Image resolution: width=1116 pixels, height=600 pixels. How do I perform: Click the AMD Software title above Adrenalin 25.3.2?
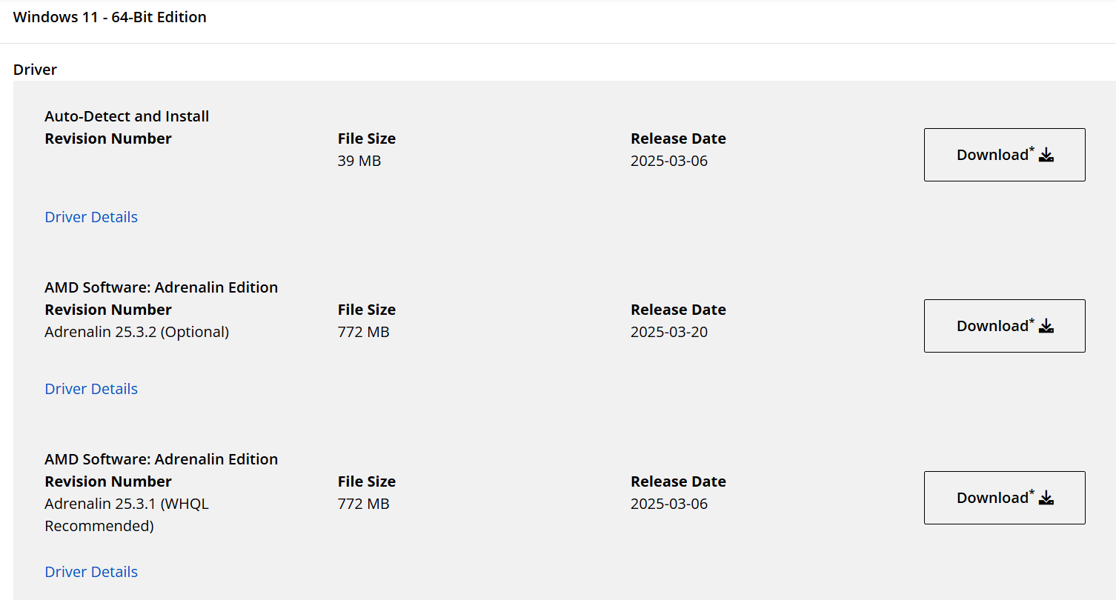(162, 287)
